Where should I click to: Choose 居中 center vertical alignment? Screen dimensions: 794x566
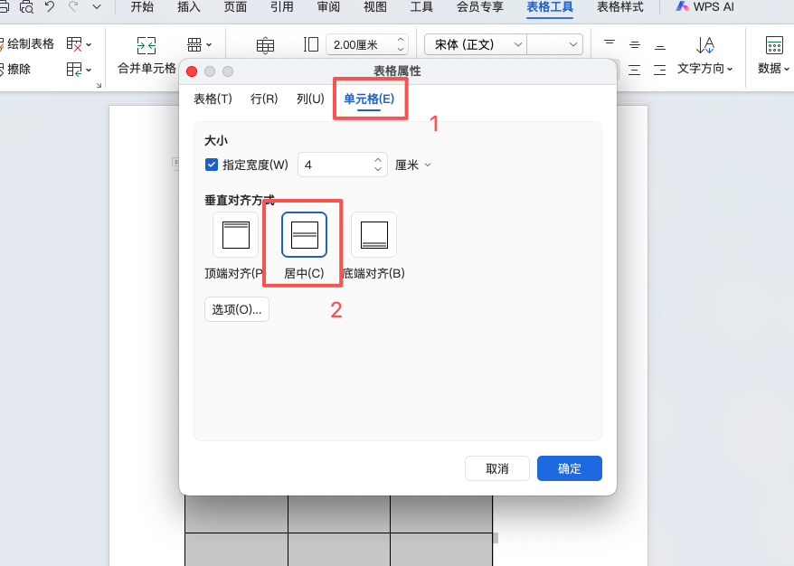[x=305, y=235]
